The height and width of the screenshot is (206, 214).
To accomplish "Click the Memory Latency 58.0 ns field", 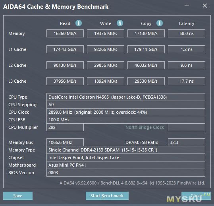I will click(187, 33).
